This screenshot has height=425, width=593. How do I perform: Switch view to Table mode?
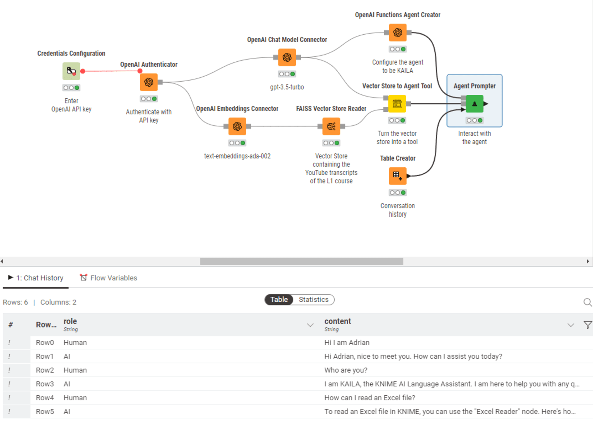pos(279,299)
